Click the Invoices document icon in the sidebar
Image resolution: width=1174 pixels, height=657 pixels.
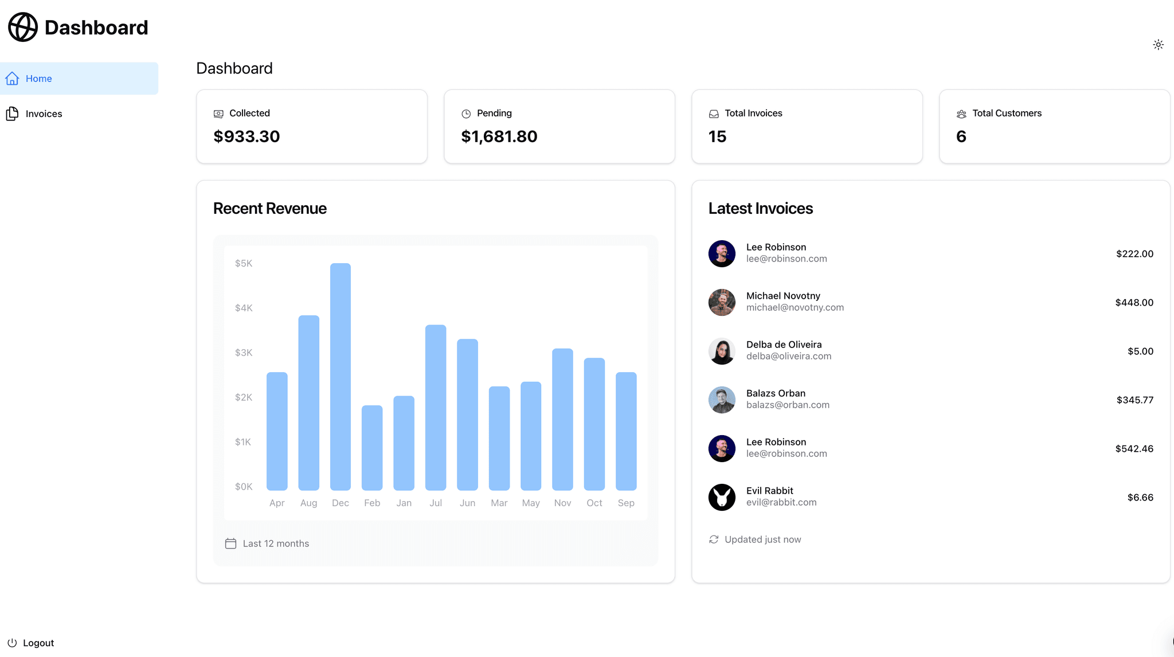pos(12,114)
